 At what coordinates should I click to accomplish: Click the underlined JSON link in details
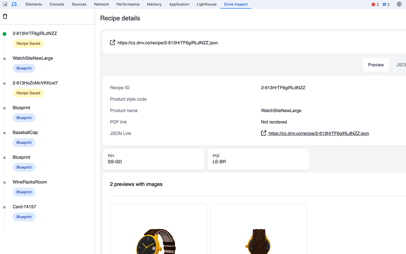click(x=318, y=133)
